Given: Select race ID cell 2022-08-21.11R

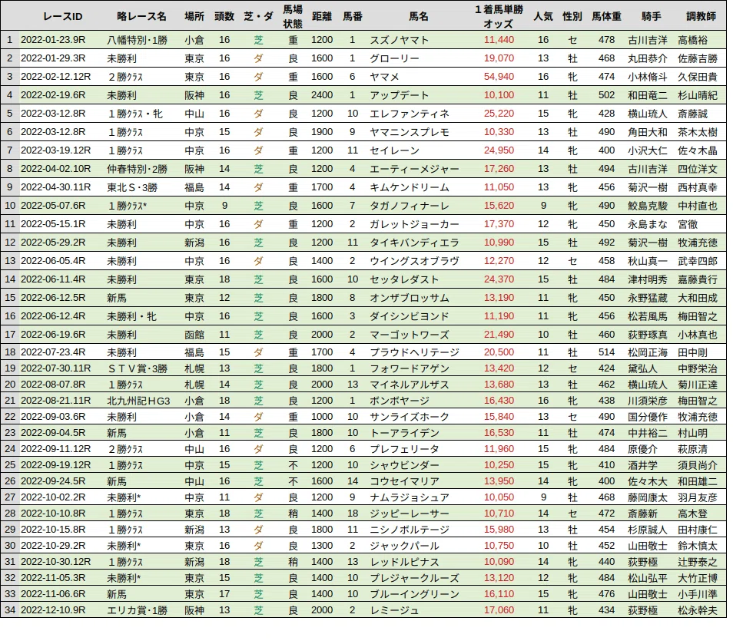Looking at the screenshot, I should coord(55,400).
